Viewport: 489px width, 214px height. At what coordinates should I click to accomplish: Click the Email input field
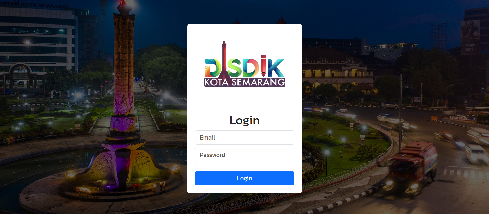[244, 137]
